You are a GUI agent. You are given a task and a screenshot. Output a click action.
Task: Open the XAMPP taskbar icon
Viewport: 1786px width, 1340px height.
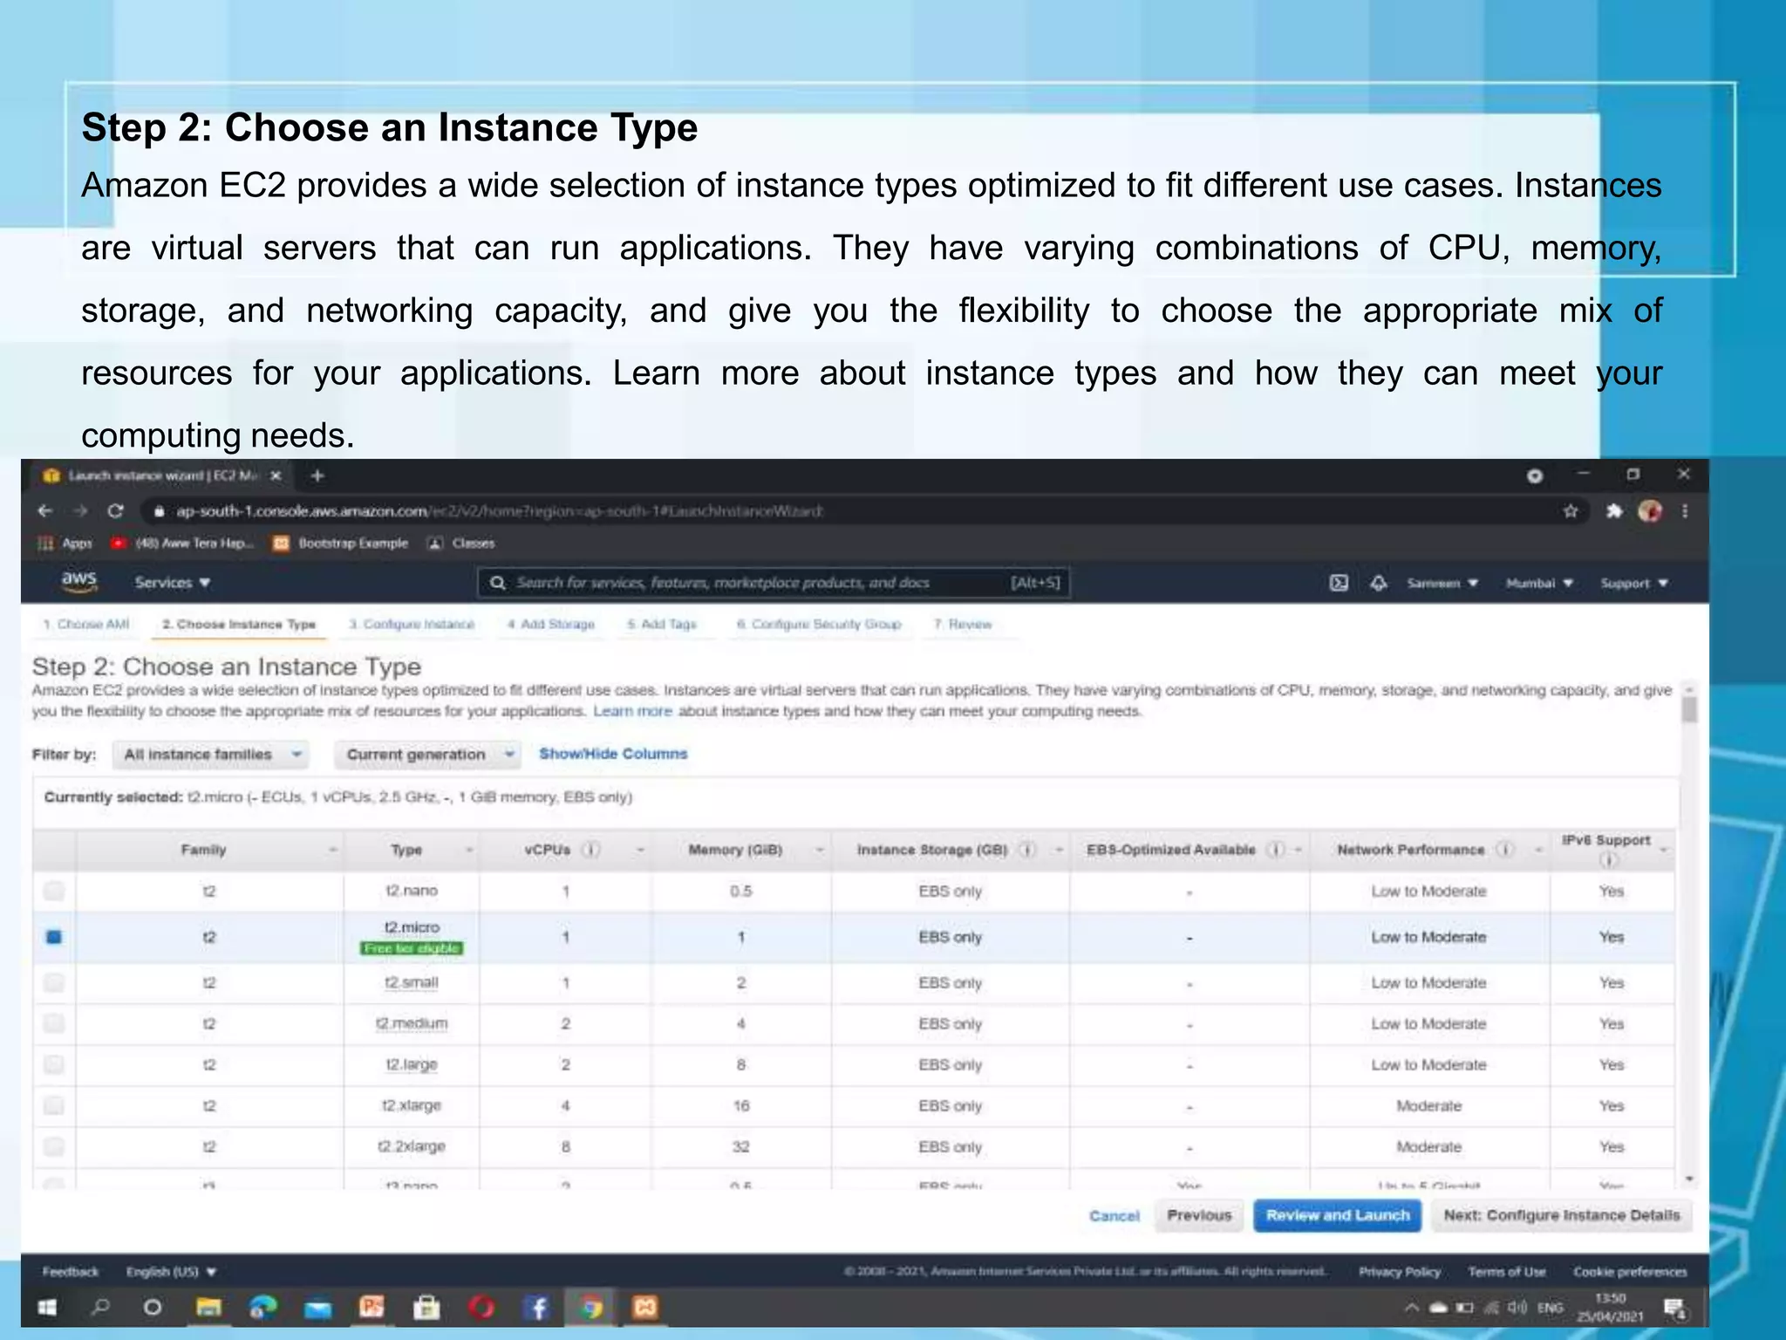(644, 1307)
